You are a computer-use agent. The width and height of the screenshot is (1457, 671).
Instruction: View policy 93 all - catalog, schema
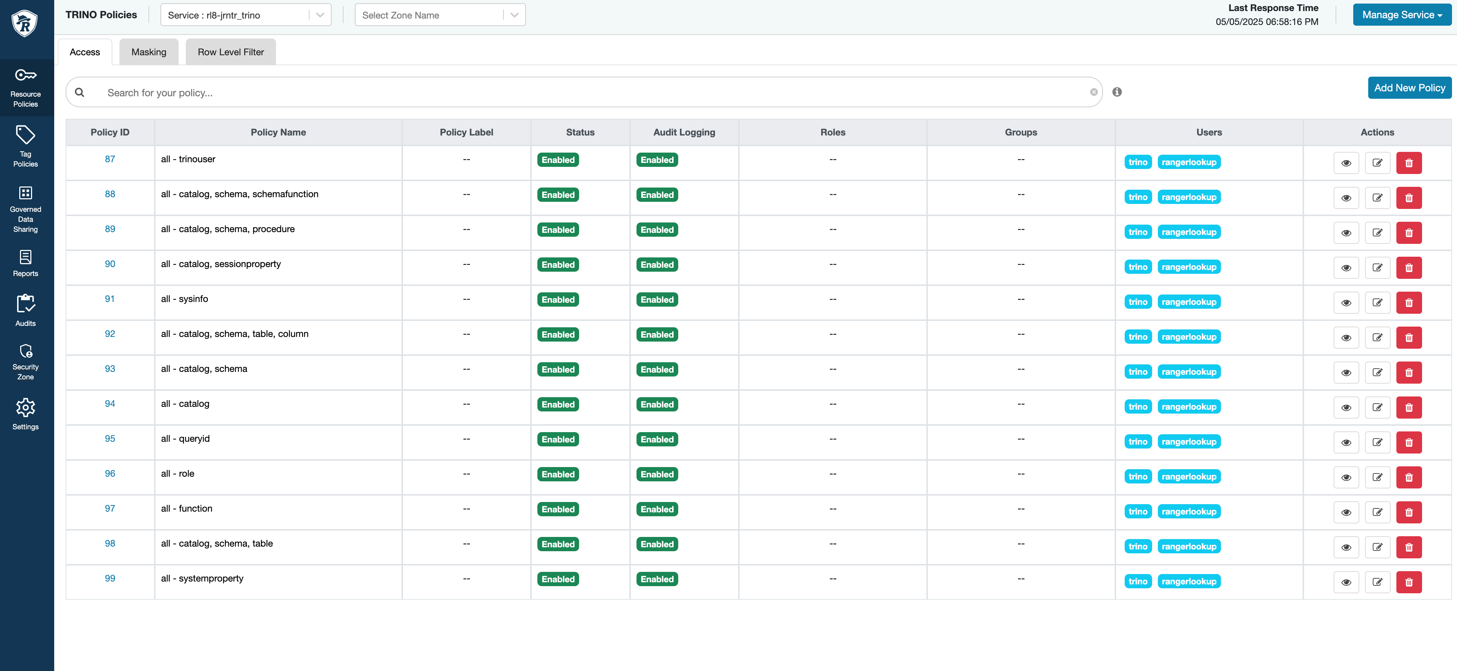coord(1346,372)
